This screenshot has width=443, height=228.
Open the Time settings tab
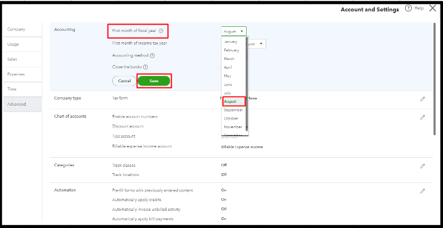click(x=22, y=89)
